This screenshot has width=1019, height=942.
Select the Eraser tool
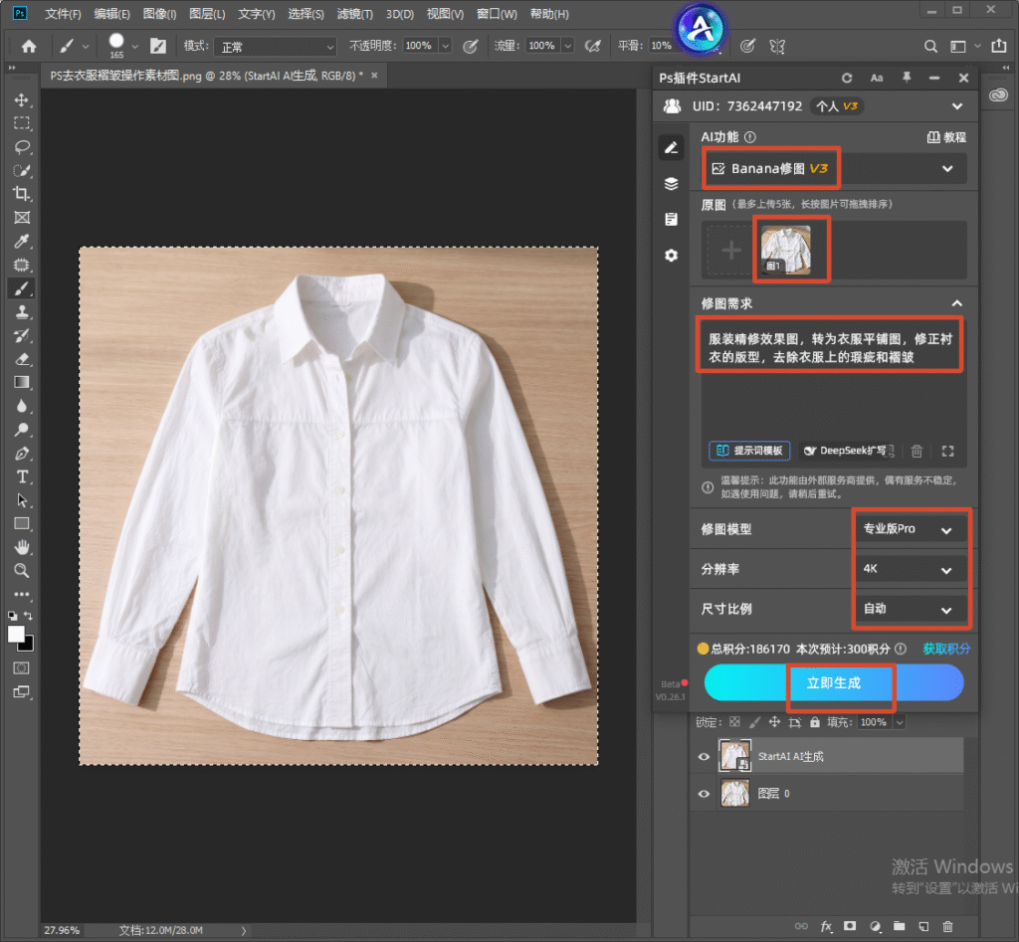coord(22,359)
